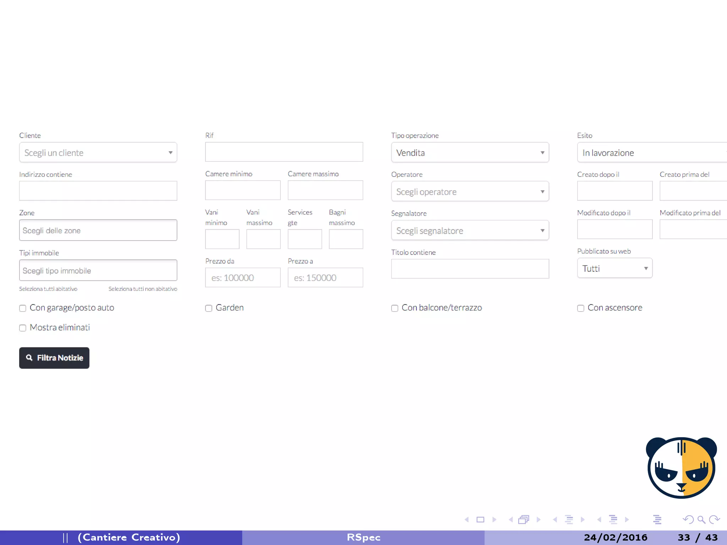Open Tipo operazione dropdown showing Vendita

pyautogui.click(x=470, y=153)
